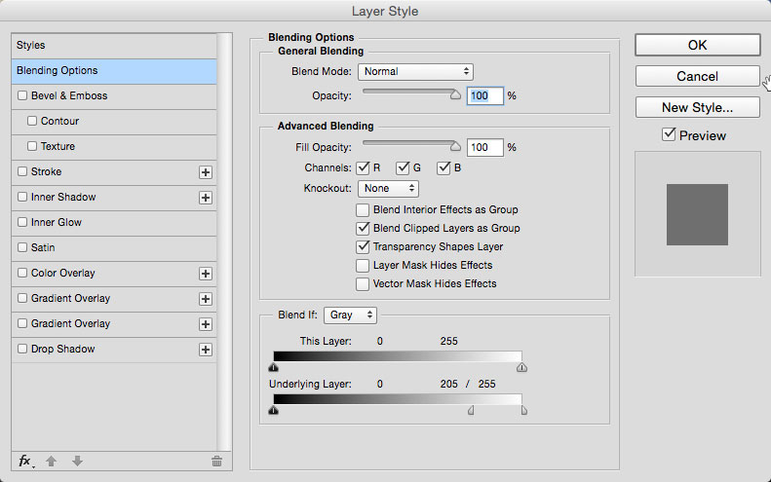Enable the Bevel & Emboss checkbox
This screenshot has width=771, height=482.
22,95
